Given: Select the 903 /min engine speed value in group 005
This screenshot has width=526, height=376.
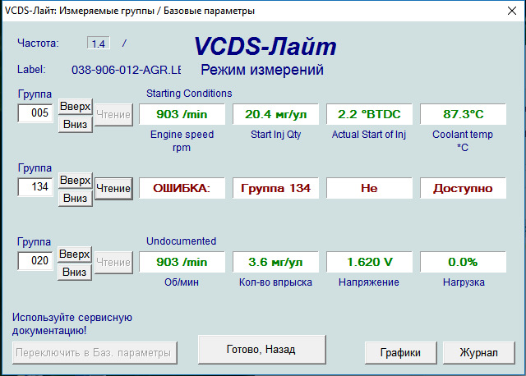Looking at the screenshot, I should point(182,114).
